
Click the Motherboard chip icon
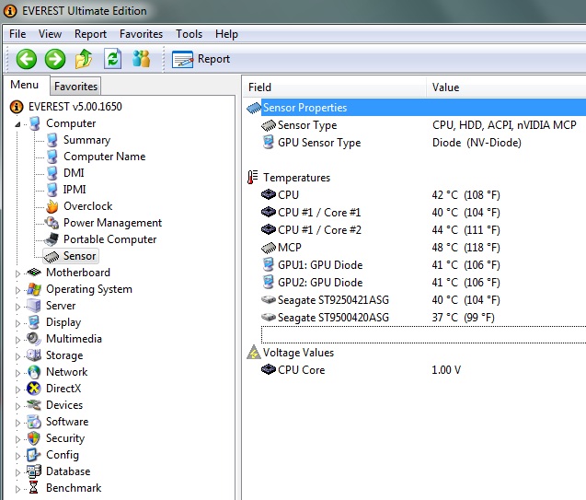[x=34, y=273]
